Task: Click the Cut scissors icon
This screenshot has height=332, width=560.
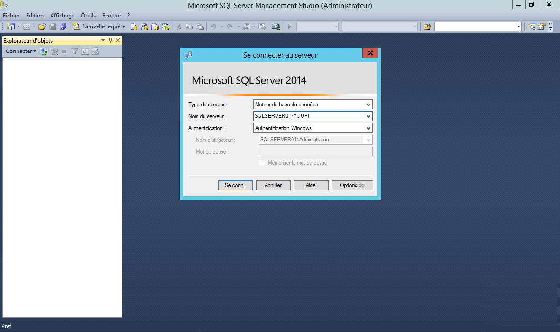Action: click(x=178, y=26)
